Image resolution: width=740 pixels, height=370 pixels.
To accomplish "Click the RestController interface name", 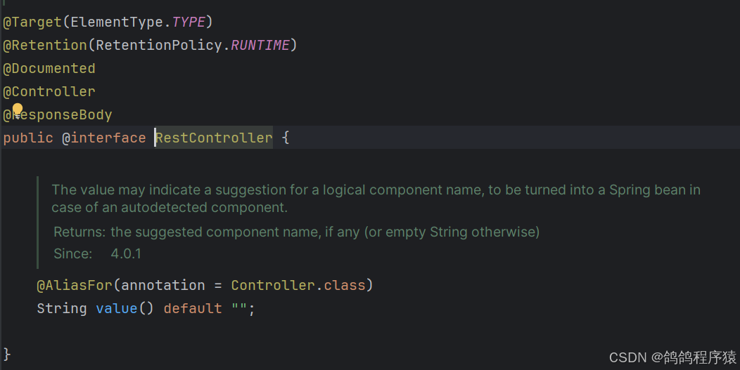I will click(x=214, y=138).
